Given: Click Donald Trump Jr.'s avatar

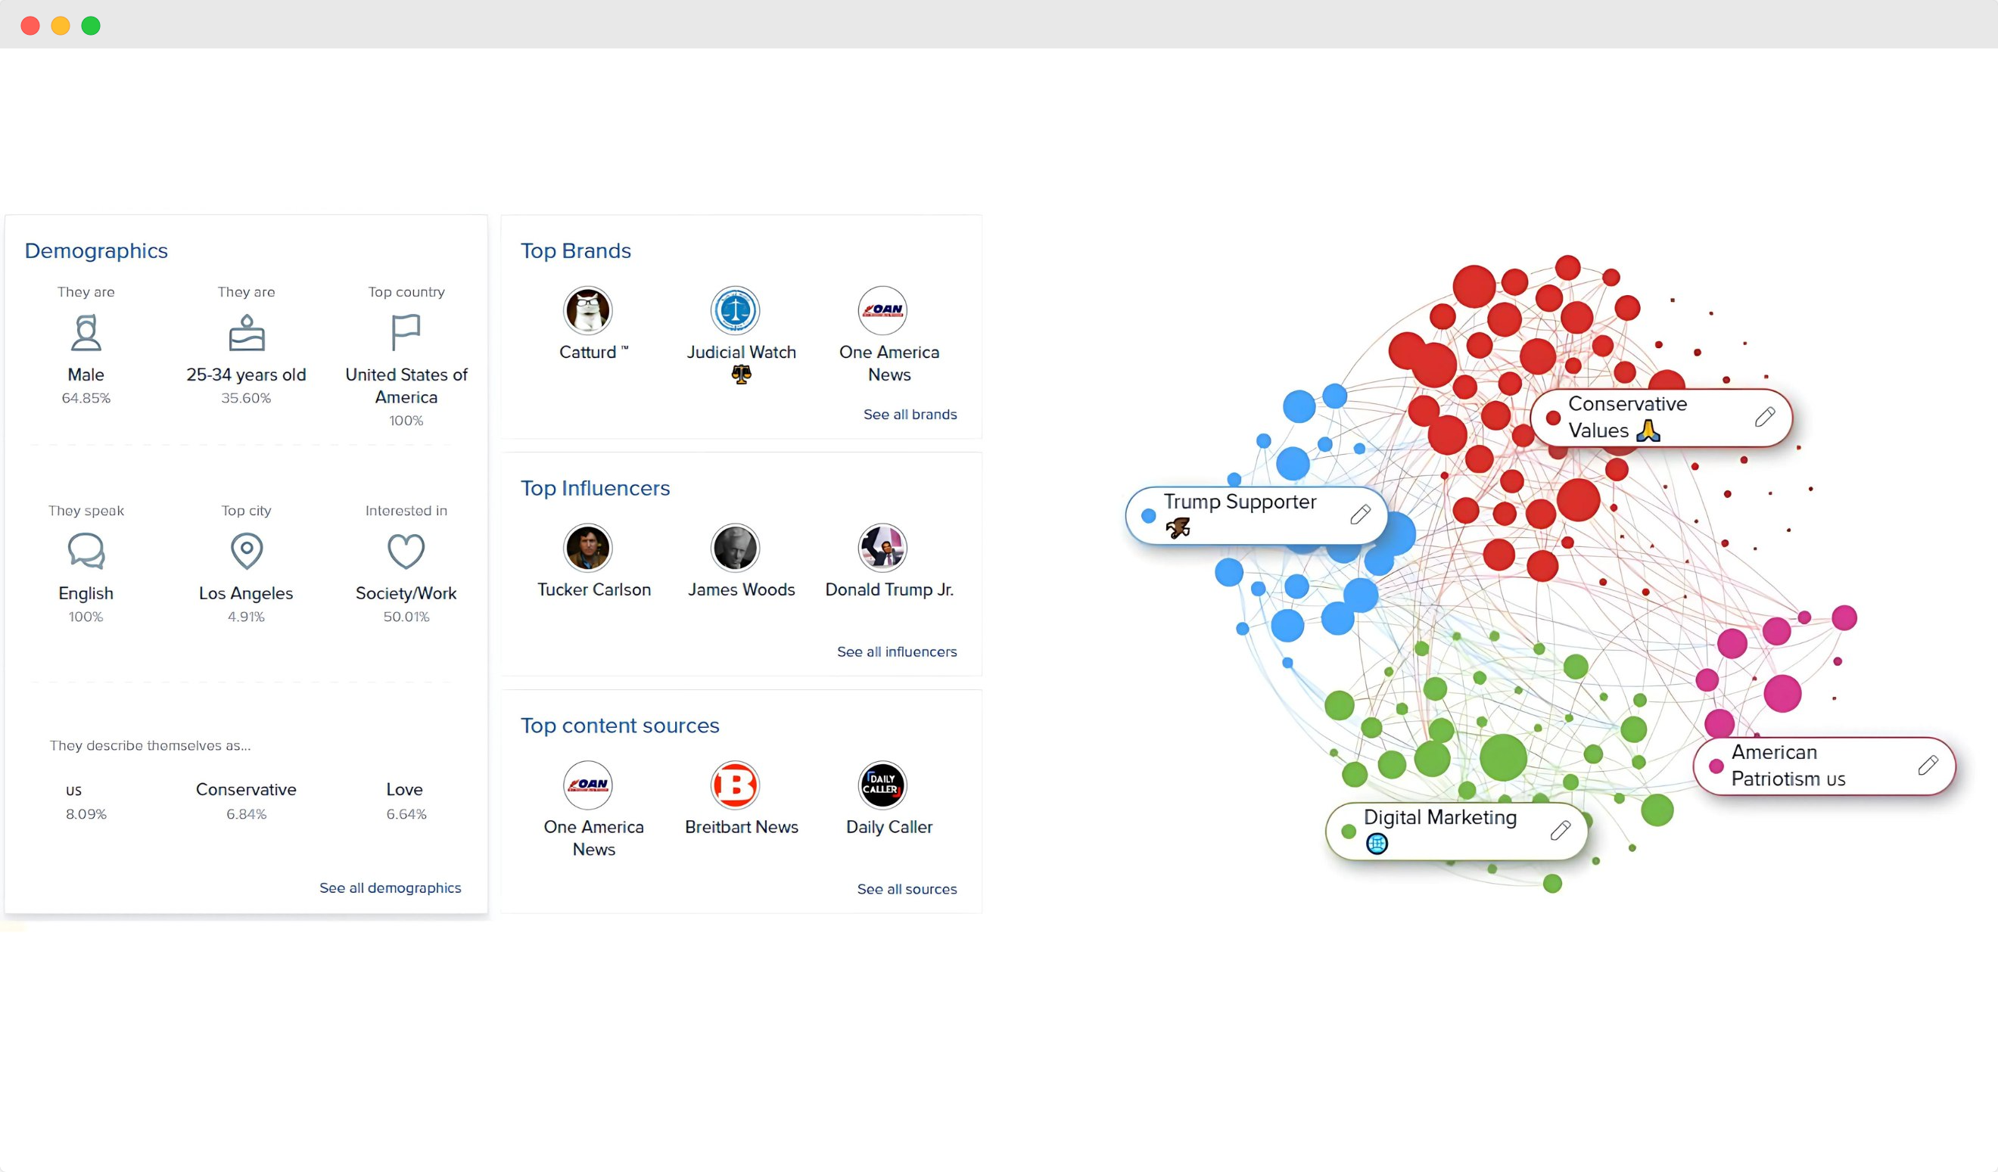Looking at the screenshot, I should pyautogui.click(x=882, y=549).
